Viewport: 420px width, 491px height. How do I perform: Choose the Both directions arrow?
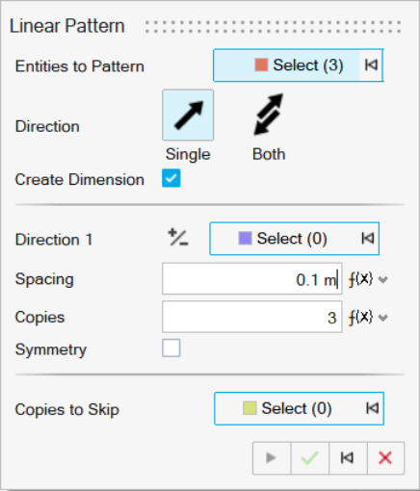tap(269, 115)
